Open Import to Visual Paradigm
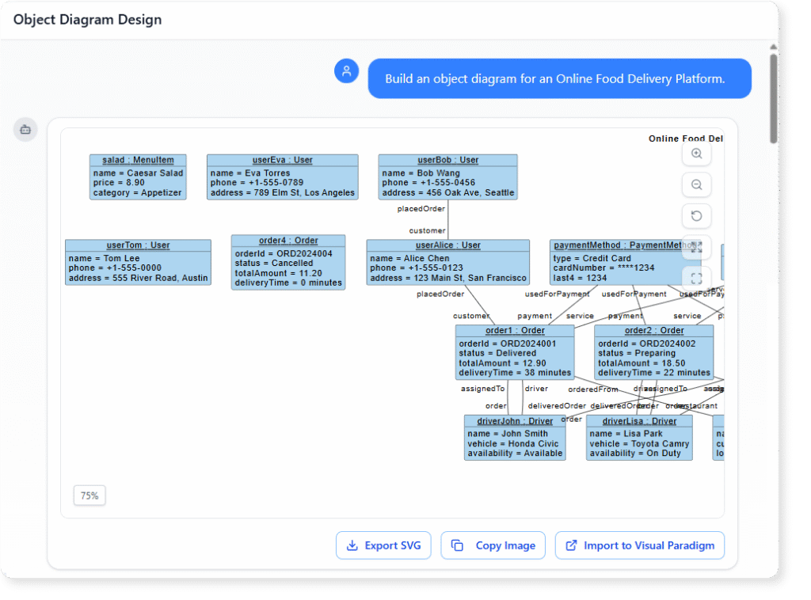 point(639,545)
